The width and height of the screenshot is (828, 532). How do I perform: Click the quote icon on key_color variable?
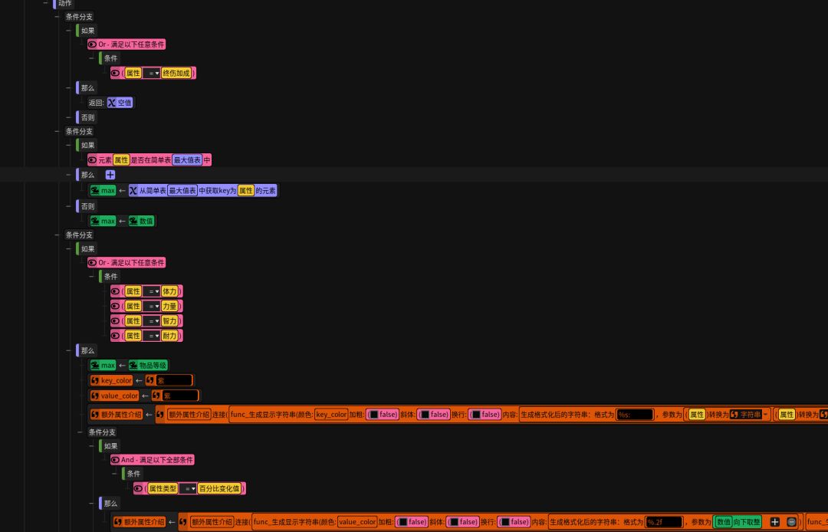click(95, 380)
